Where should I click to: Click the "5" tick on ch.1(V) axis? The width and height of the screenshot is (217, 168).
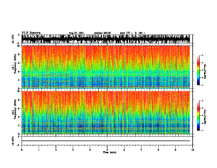[19, 35]
